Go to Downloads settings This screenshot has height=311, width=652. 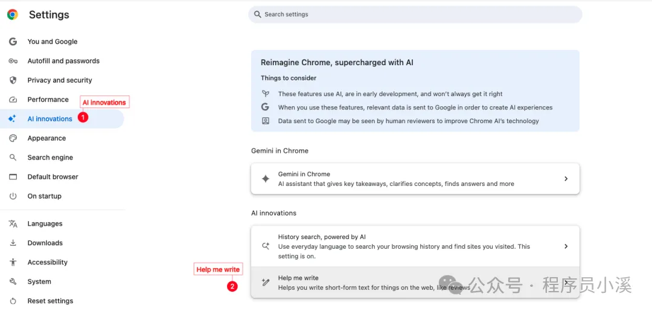click(x=45, y=243)
